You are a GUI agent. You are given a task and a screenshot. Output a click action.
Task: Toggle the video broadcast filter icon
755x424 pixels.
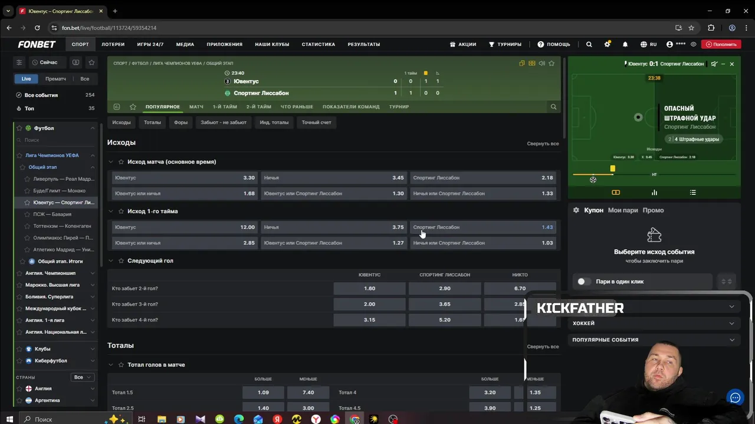pyautogui.click(x=75, y=62)
